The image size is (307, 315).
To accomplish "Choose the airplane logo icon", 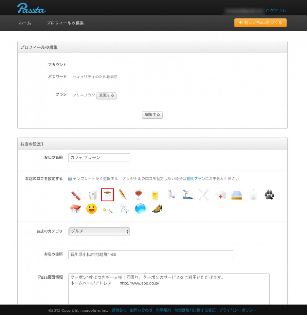I will pos(124,209).
